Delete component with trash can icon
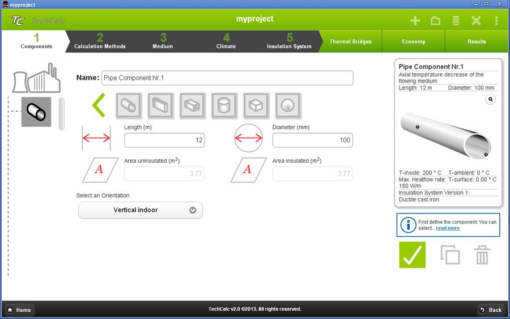The height and width of the screenshot is (319, 510). click(482, 255)
